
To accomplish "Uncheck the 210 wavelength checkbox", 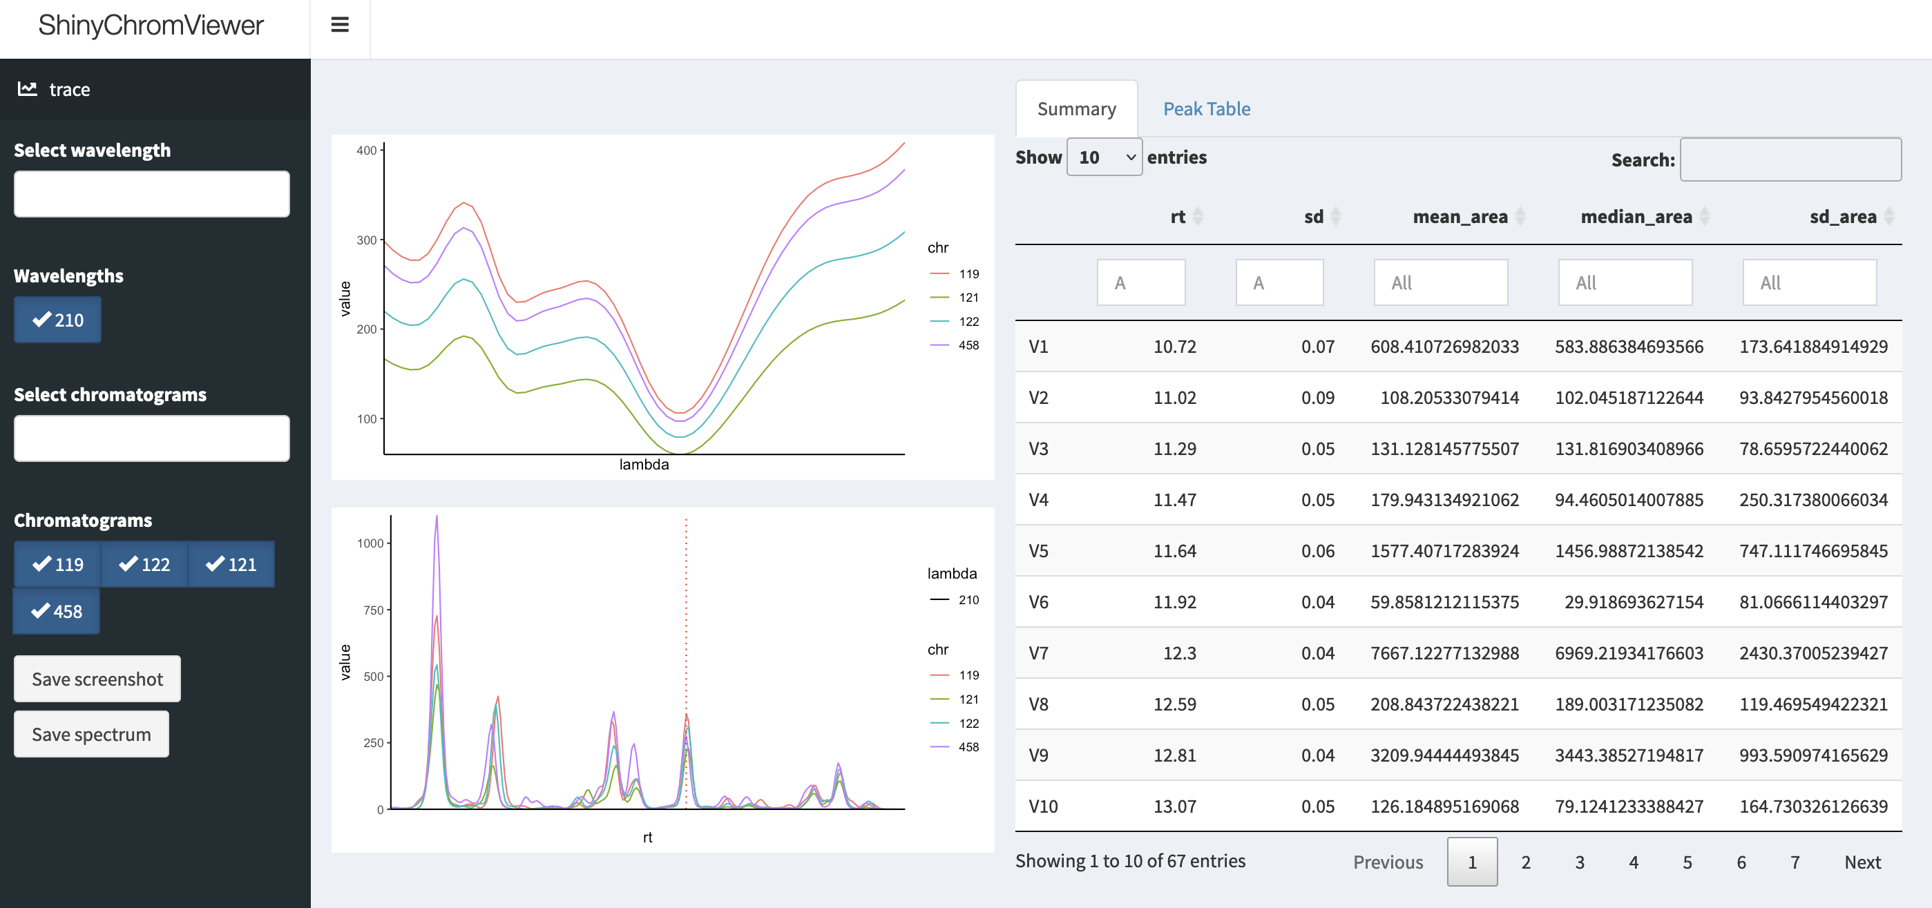I will [58, 320].
